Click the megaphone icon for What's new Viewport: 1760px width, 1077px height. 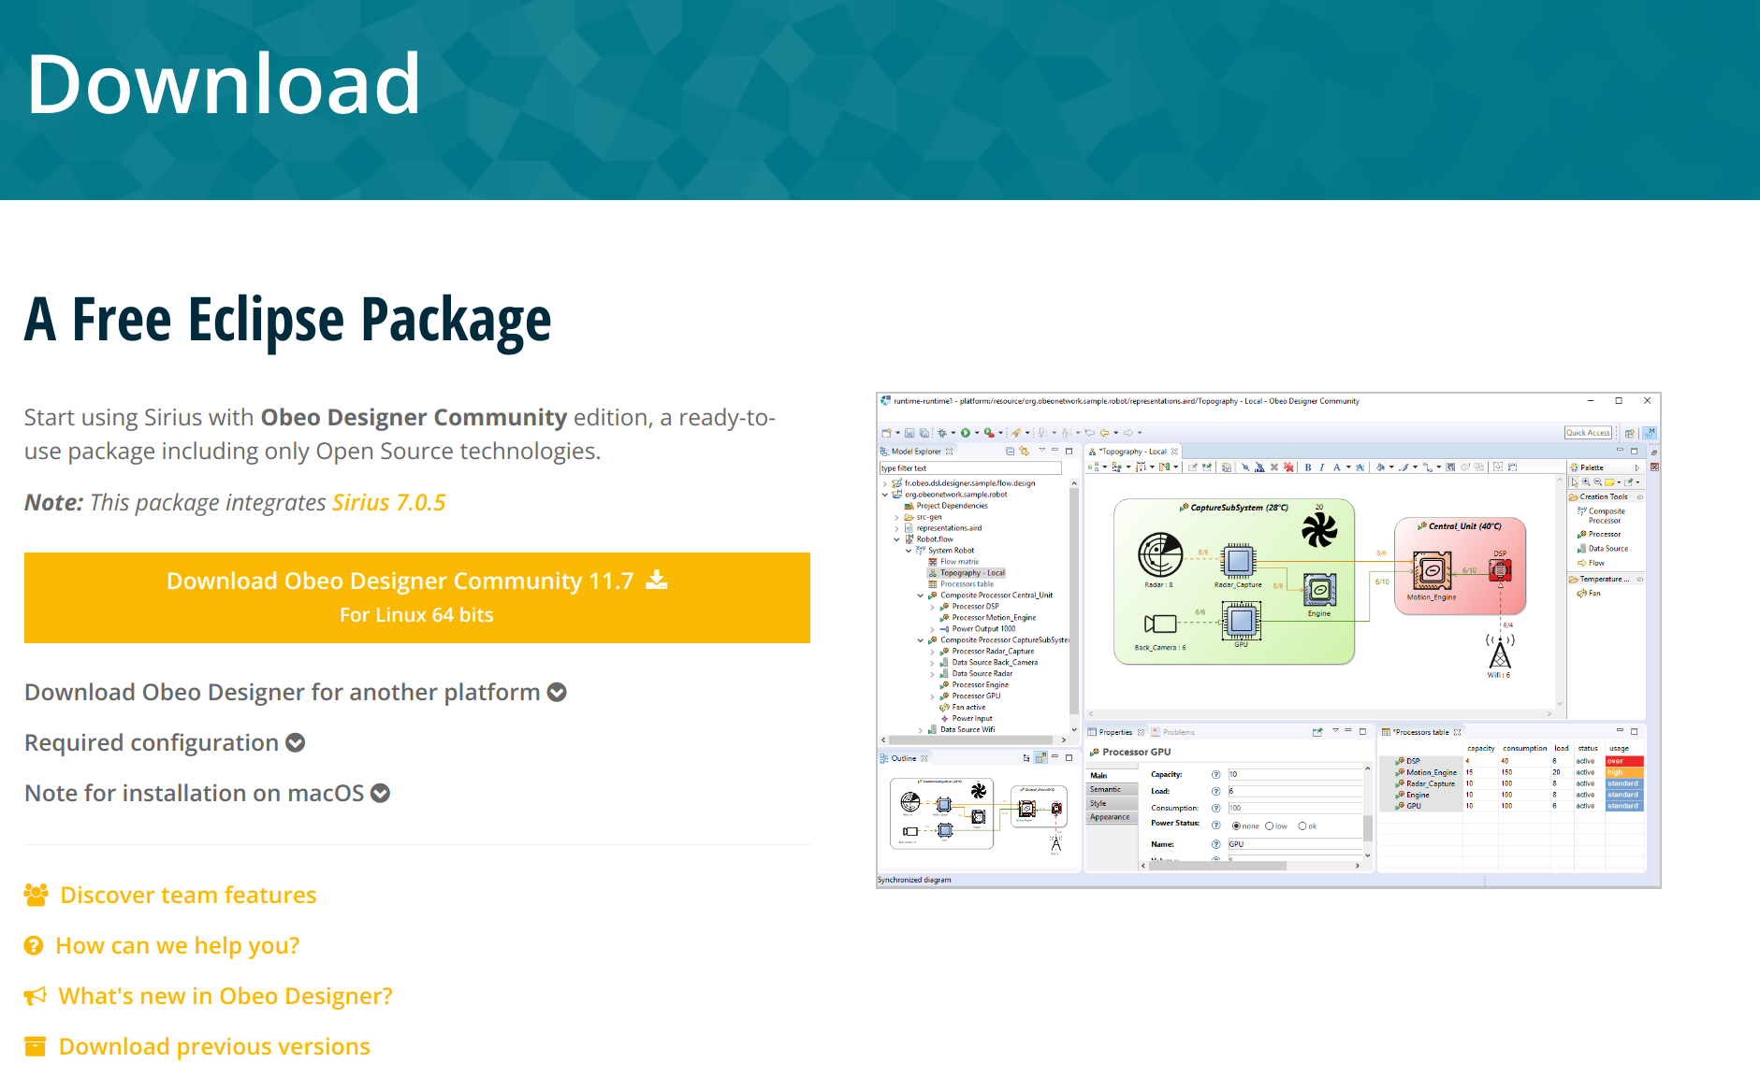(x=35, y=997)
